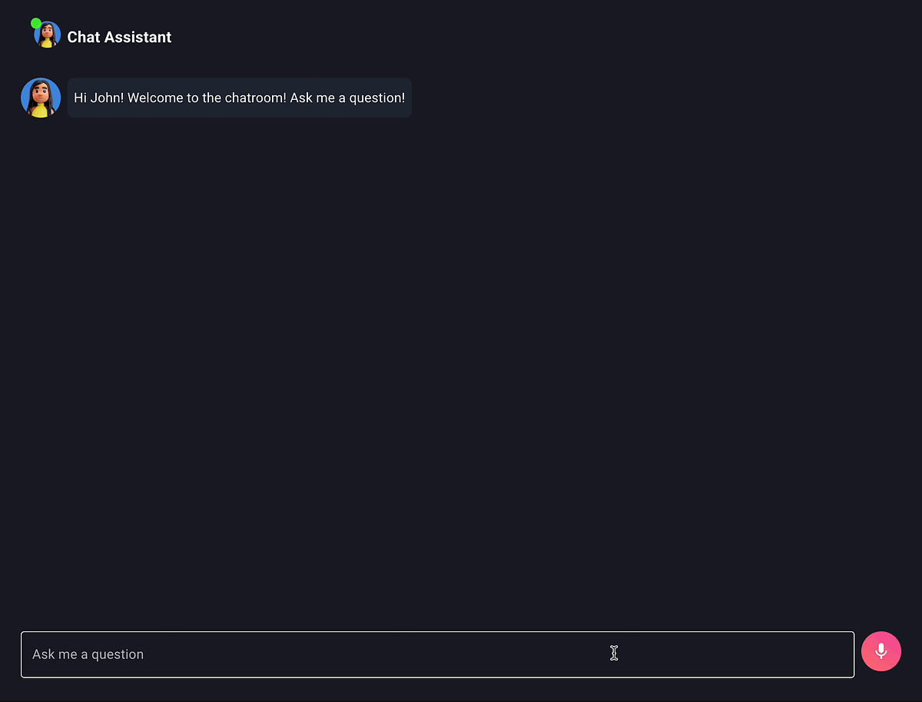Click the Chat Assistant title text
Screen dimensions: 922x702
(x=119, y=36)
